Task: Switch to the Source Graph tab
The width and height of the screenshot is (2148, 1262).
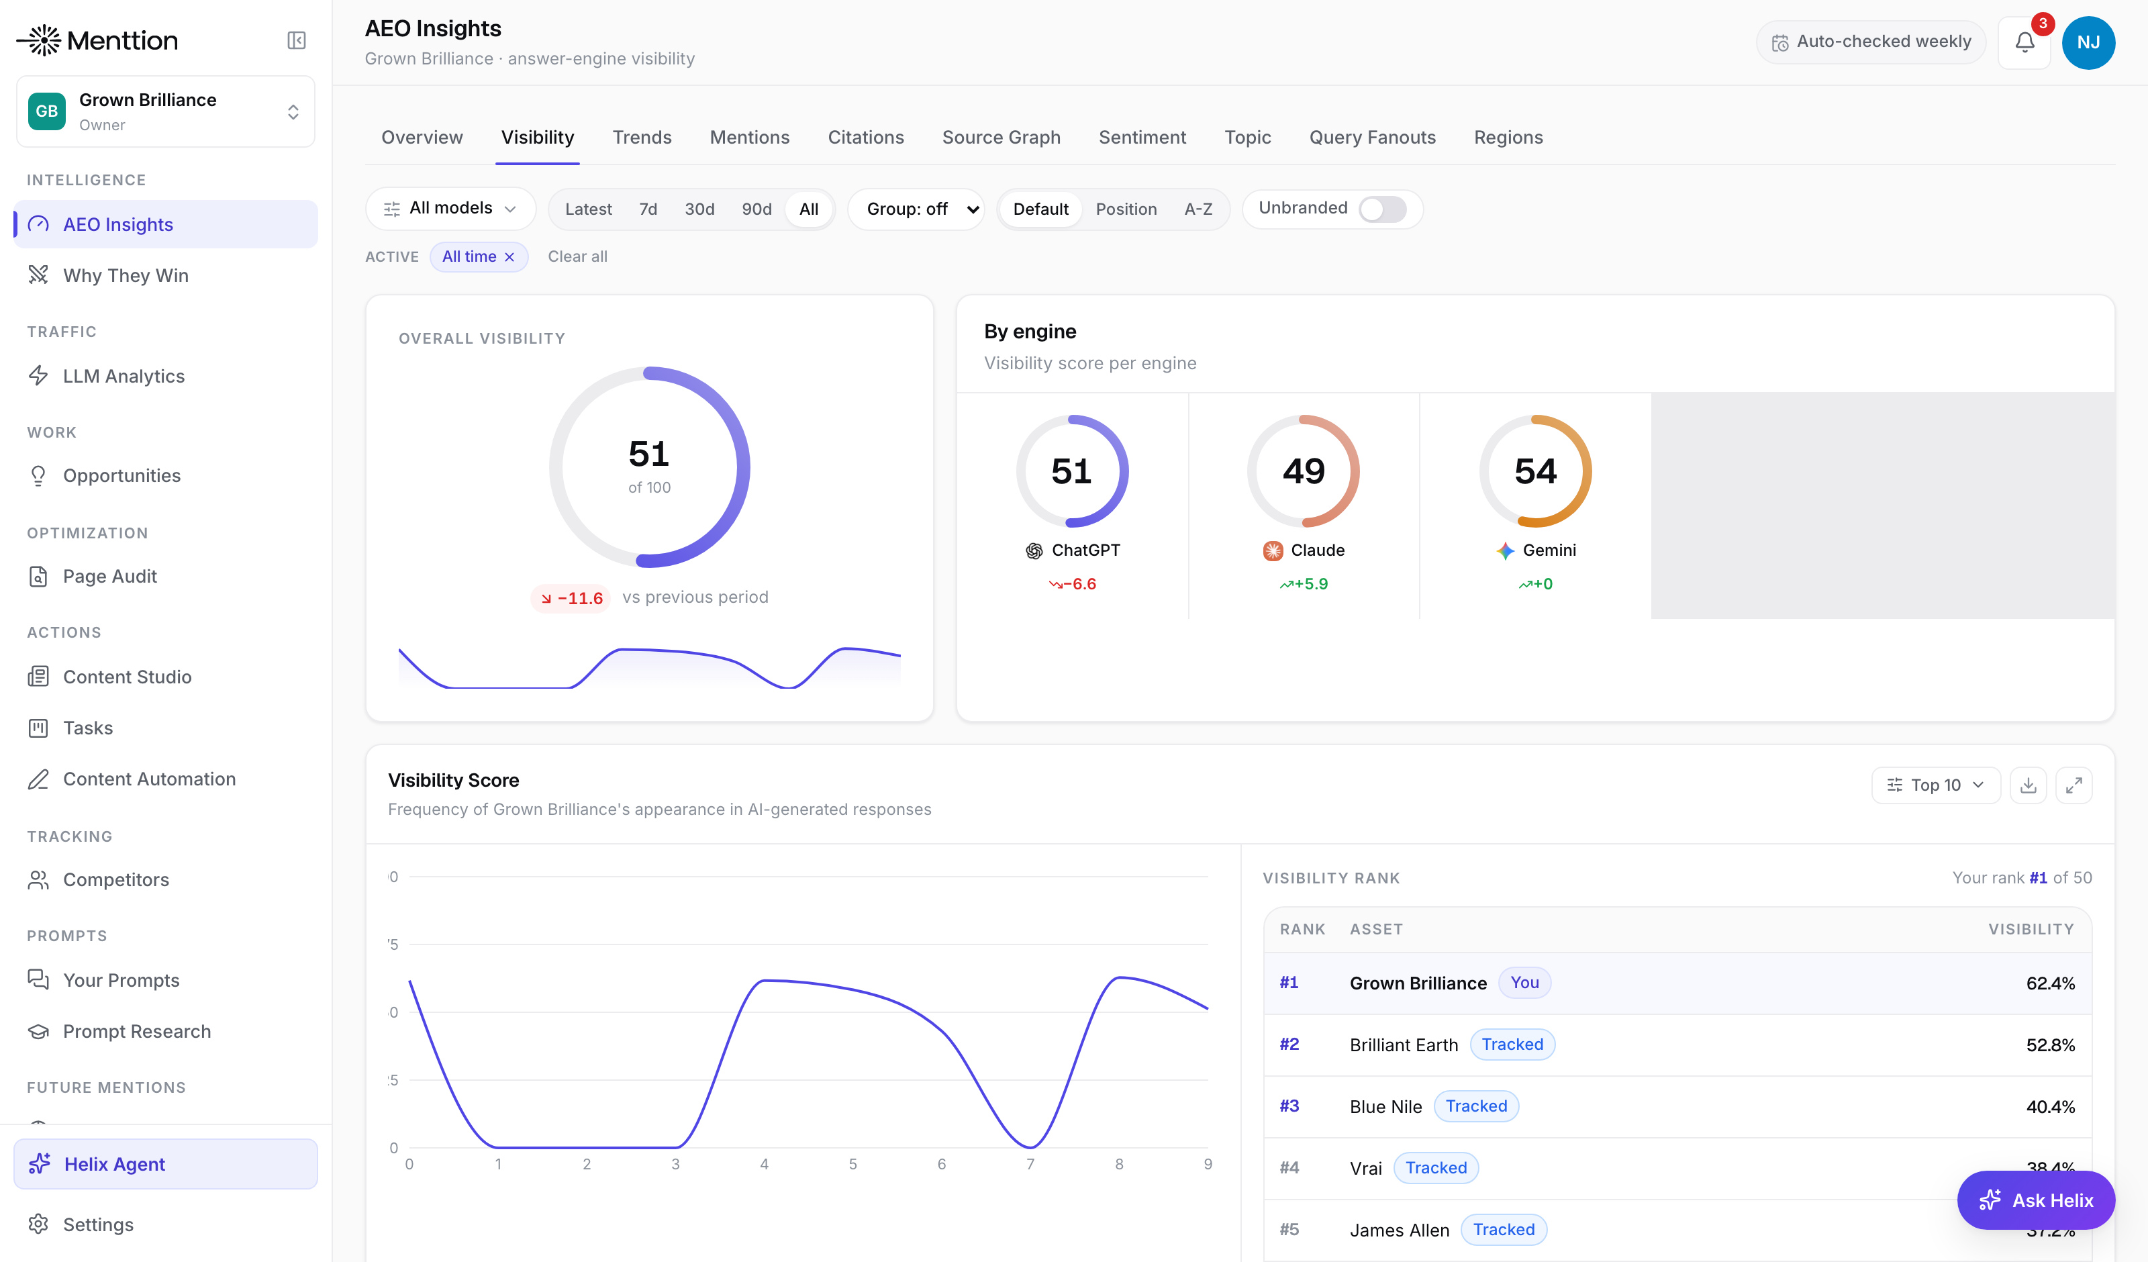Action: 1001,138
